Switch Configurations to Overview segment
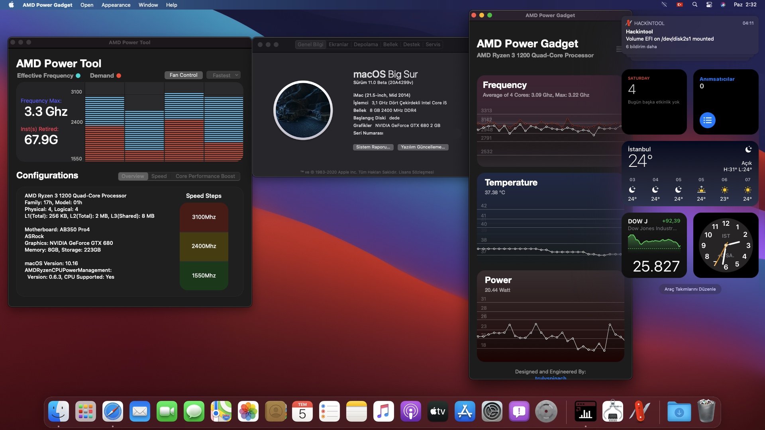Viewport: 765px width, 430px height. tap(133, 176)
